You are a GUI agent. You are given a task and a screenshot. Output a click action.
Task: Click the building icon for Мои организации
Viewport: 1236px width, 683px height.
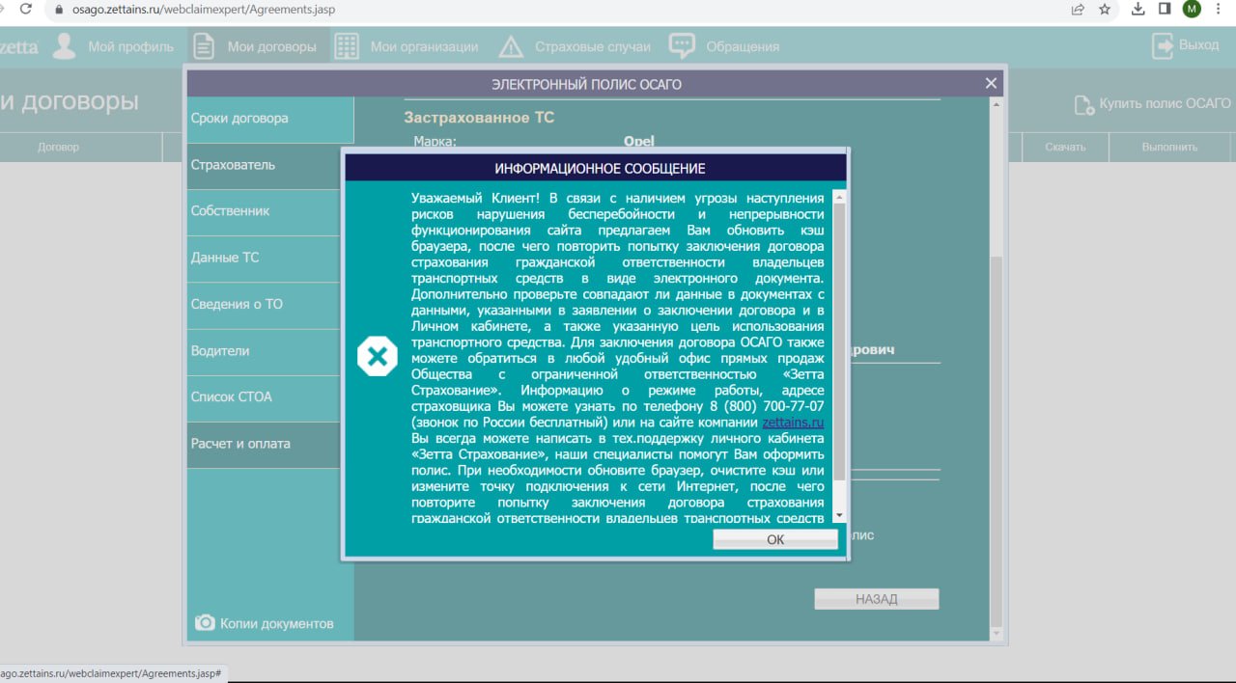(x=346, y=46)
